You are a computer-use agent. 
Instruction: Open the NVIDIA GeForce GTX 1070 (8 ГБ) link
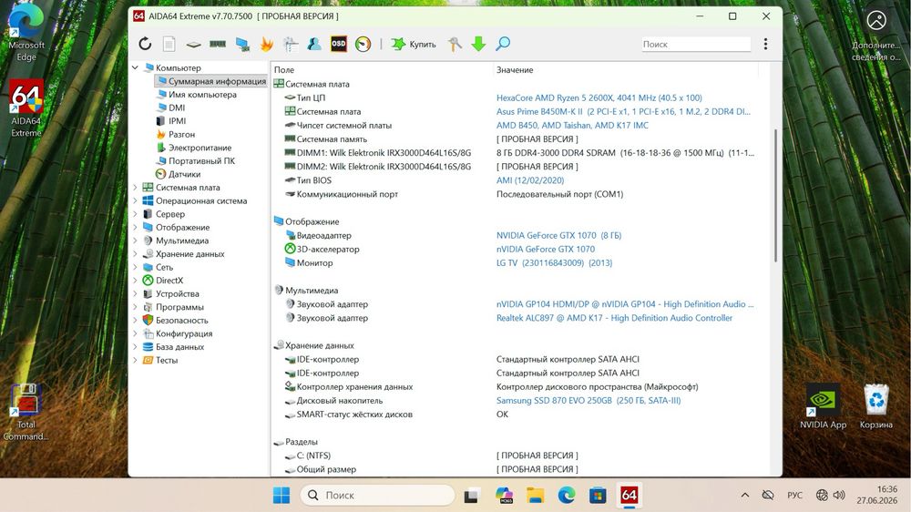pyautogui.click(x=559, y=235)
